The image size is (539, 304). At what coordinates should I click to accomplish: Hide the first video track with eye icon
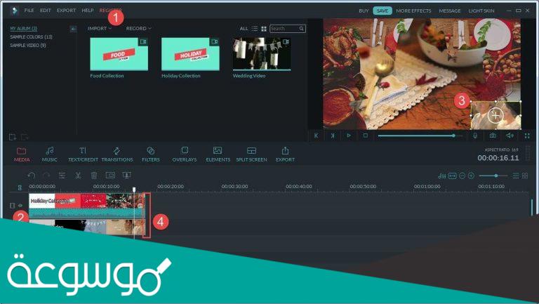pyautogui.click(x=20, y=205)
